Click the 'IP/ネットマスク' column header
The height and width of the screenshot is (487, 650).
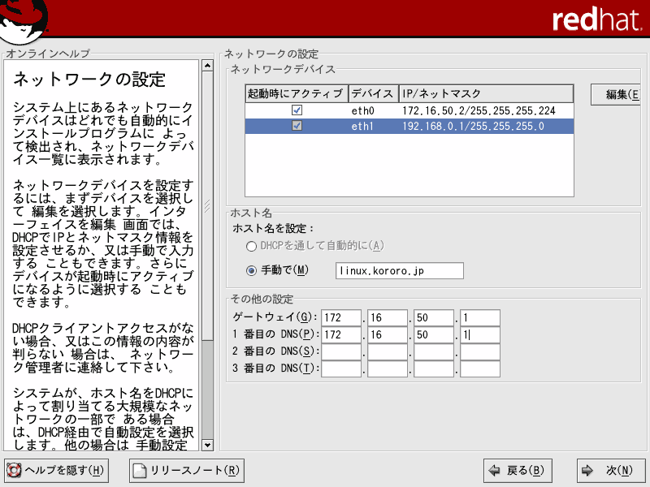pos(486,93)
